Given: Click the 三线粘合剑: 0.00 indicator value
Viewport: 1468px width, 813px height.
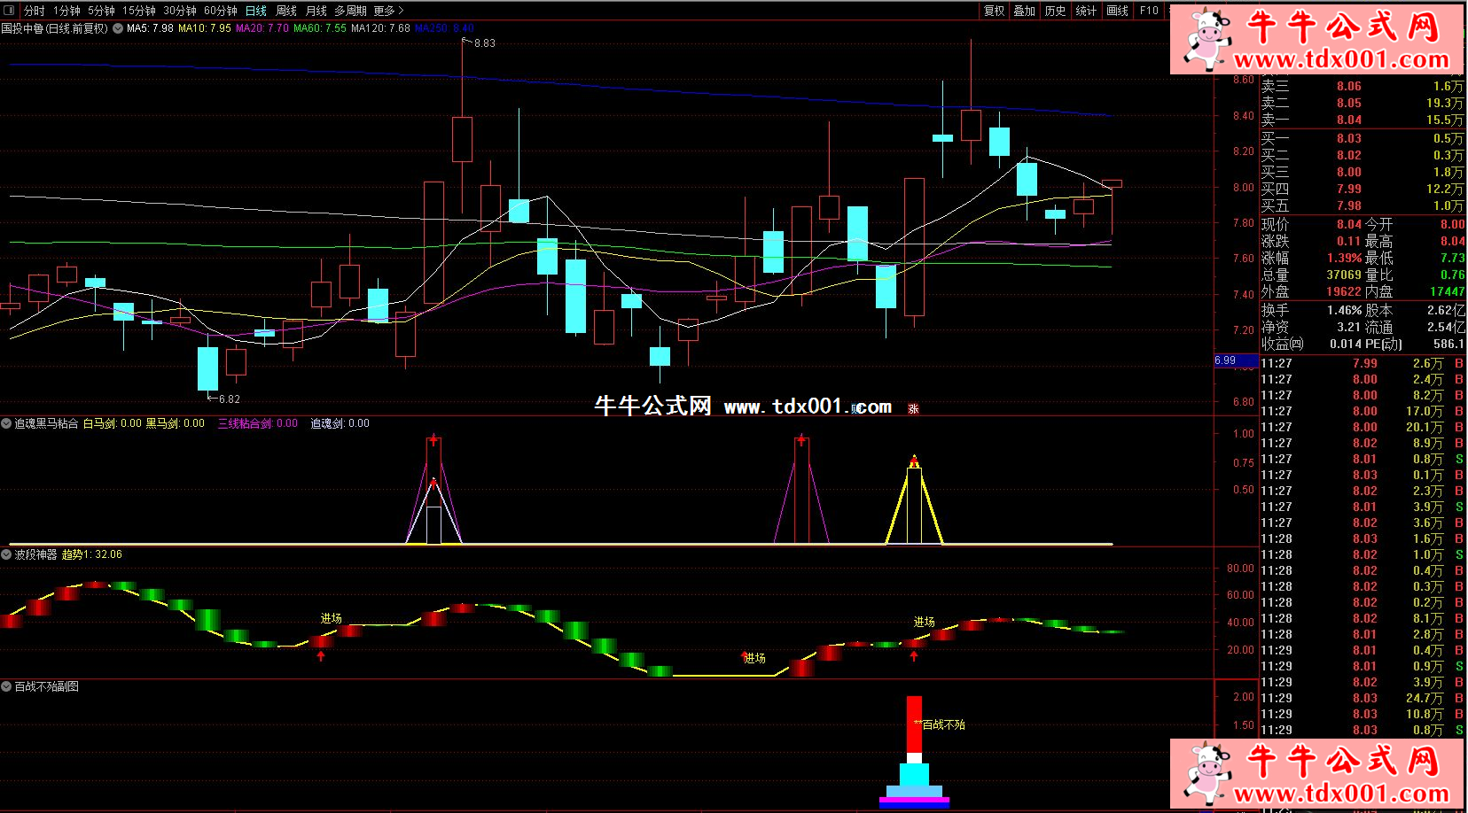Looking at the screenshot, I should pos(258,423).
